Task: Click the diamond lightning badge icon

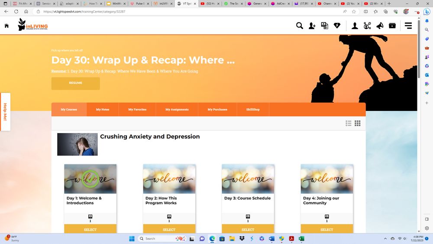Action: (337, 26)
